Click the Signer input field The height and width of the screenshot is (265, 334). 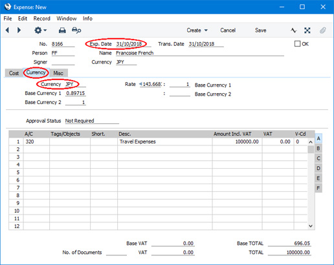[63, 62]
